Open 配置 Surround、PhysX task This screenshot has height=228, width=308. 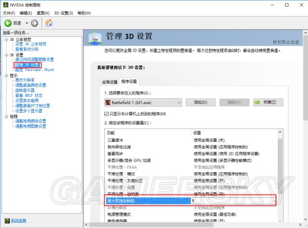click(x=35, y=70)
